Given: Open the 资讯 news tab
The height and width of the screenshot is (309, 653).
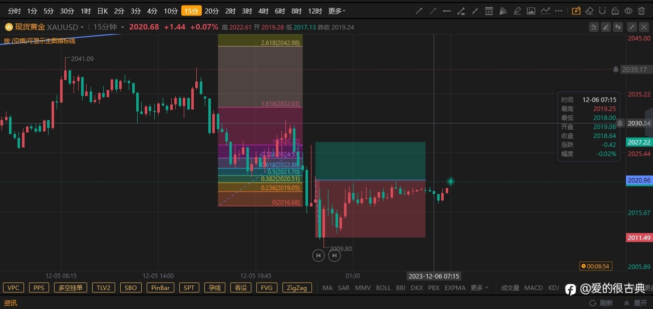Looking at the screenshot, I should pyautogui.click(x=11, y=303).
